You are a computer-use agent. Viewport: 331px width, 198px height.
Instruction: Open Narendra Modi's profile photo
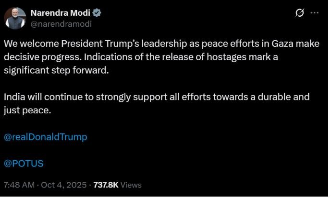tap(15, 18)
